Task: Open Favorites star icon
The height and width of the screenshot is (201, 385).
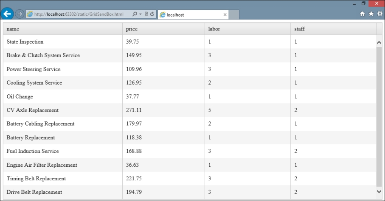Action: tap(371, 14)
